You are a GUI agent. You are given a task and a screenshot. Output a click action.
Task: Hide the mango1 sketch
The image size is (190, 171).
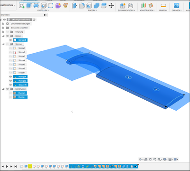point(10,77)
